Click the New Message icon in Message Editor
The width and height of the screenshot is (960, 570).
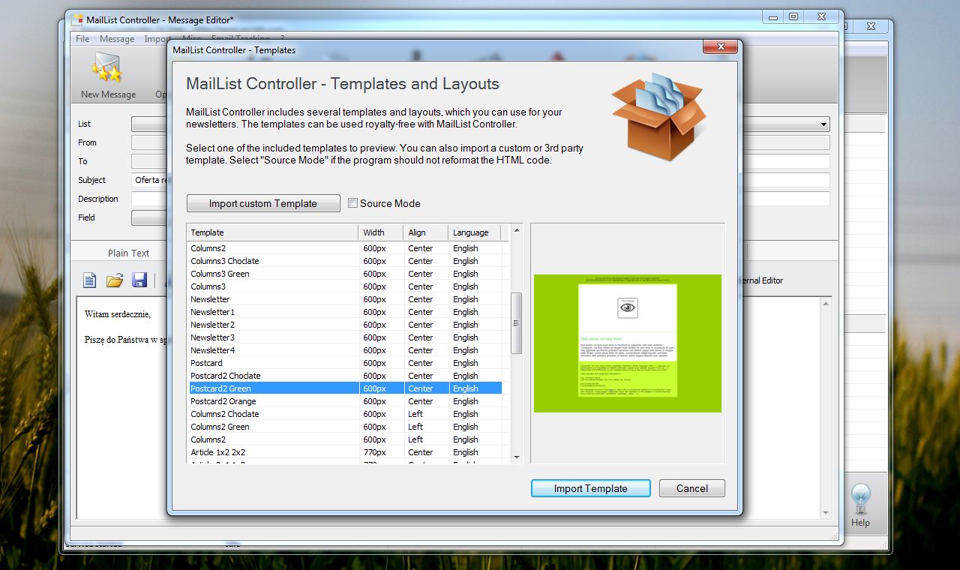click(108, 68)
